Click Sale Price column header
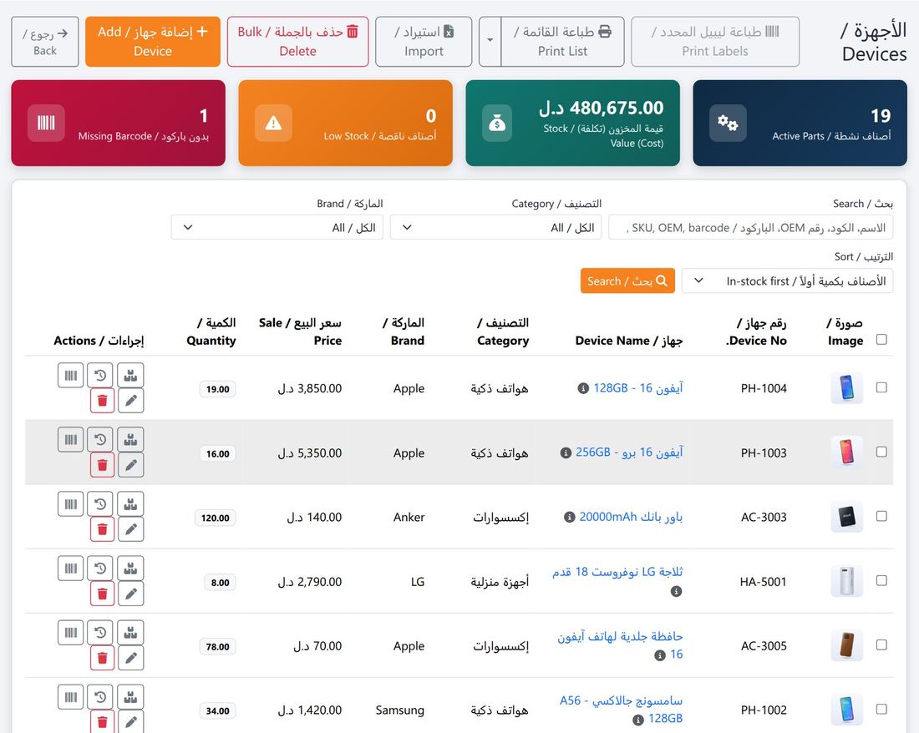 tap(300, 331)
